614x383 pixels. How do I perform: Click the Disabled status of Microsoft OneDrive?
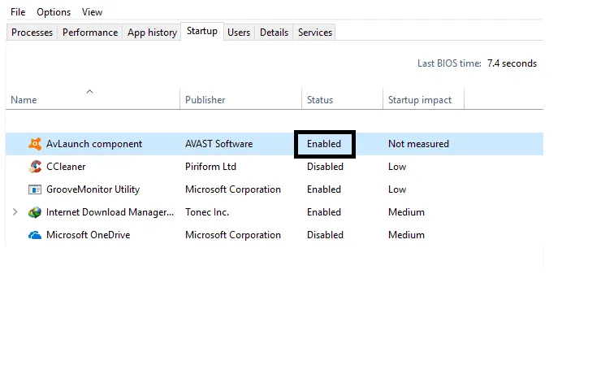coord(325,235)
